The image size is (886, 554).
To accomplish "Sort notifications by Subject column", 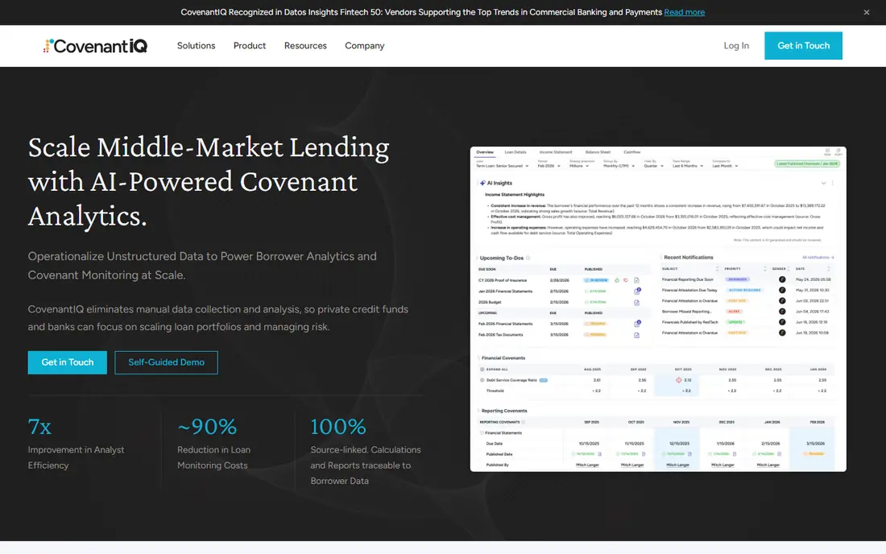I will [x=717, y=269].
